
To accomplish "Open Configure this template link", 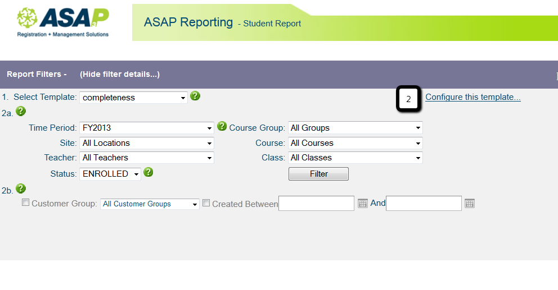I will 472,97.
